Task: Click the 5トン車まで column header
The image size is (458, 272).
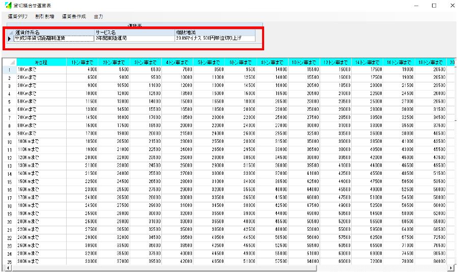Action: [x=209, y=62]
